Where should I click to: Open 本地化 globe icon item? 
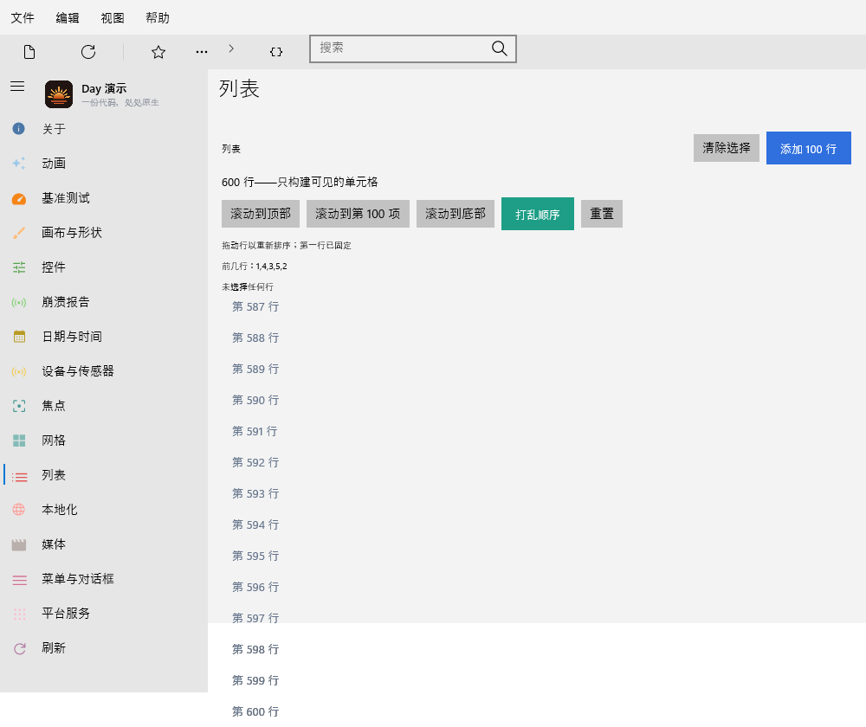pyautogui.click(x=104, y=510)
